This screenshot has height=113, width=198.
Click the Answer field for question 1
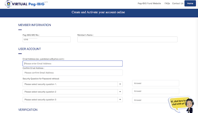[156, 83]
